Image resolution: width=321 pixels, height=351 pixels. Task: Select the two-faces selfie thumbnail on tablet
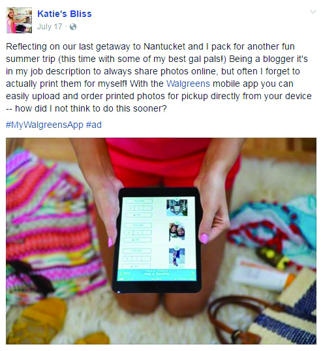[177, 233]
